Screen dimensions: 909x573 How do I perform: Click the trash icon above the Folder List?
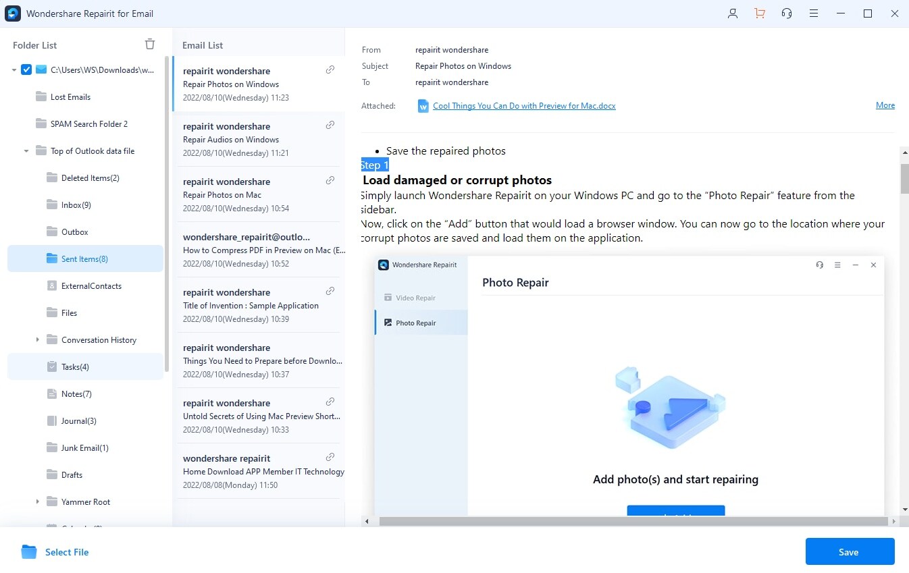pos(149,43)
